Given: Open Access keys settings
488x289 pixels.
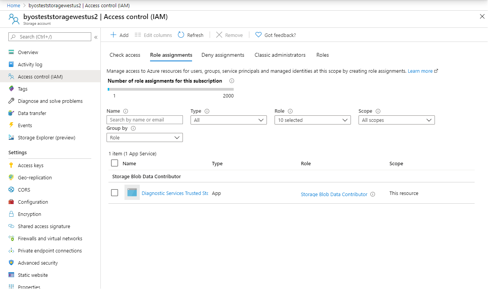Looking at the screenshot, I should (31, 165).
